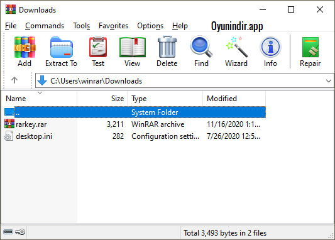Screen dimensions: 335x240
Task: Minimize the Downloads window
Action: [x=263, y=9]
